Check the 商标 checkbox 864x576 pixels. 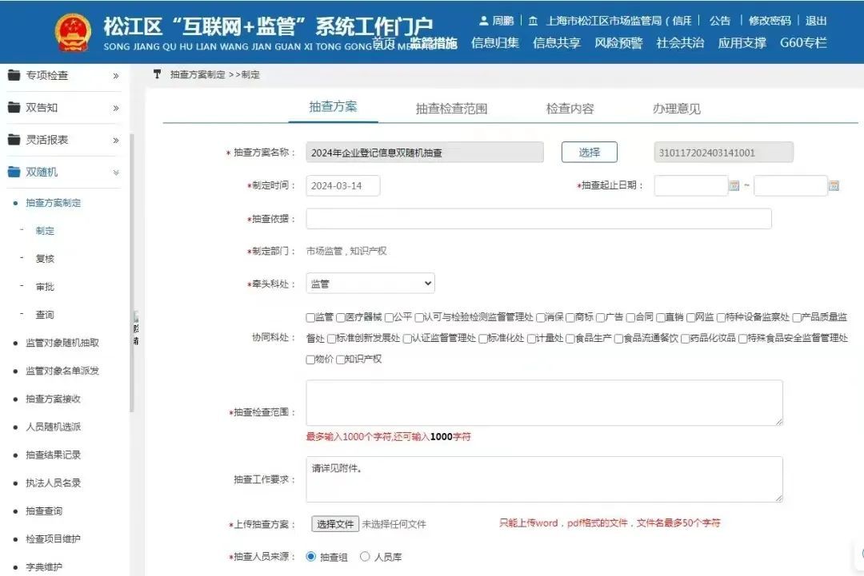tap(570, 317)
